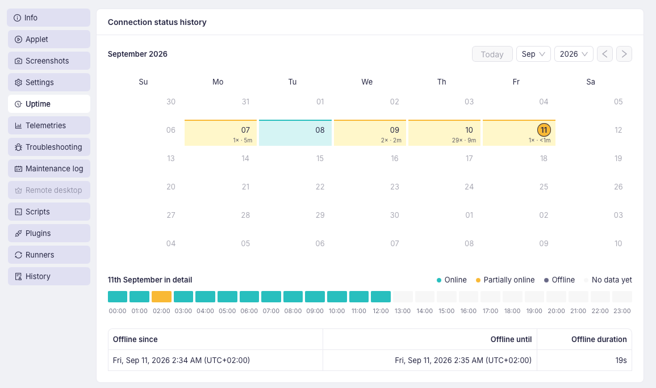This screenshot has width=656, height=388.
Task: Select September 08 in the calendar
Action: [x=295, y=133]
